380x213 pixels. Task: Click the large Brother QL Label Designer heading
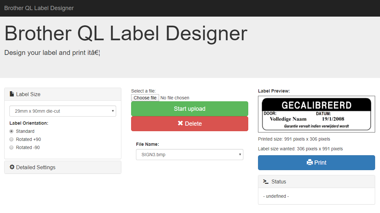(x=126, y=33)
